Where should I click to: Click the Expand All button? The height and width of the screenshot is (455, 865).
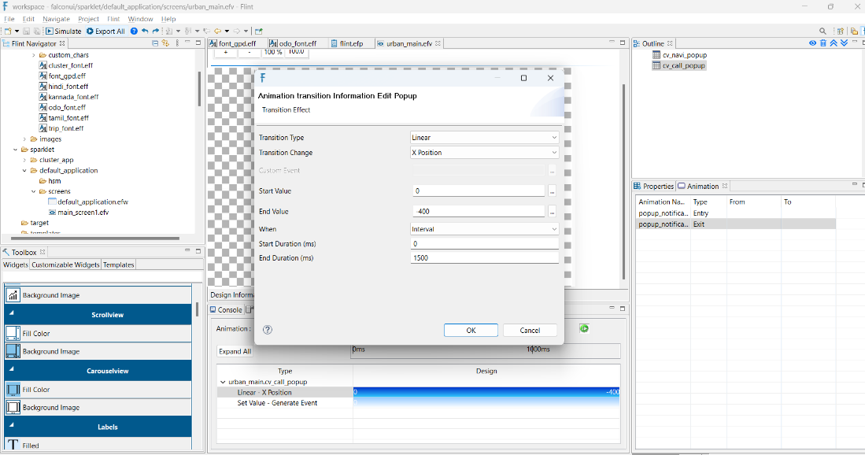pos(235,351)
